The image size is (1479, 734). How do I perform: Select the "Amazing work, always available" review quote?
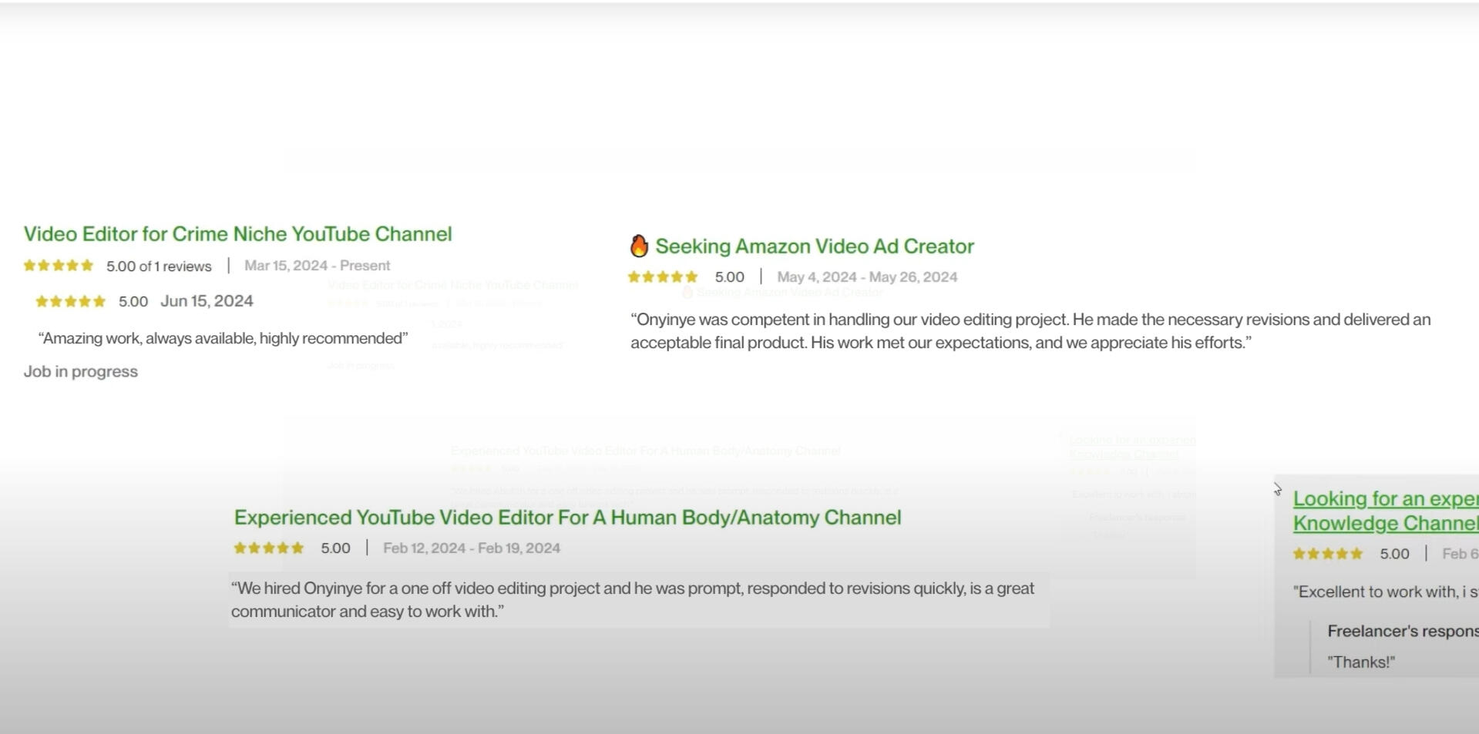pos(223,338)
